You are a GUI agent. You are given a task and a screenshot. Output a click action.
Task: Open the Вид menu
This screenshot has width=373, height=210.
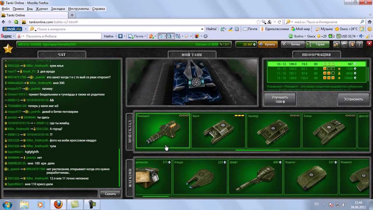tap(30, 9)
